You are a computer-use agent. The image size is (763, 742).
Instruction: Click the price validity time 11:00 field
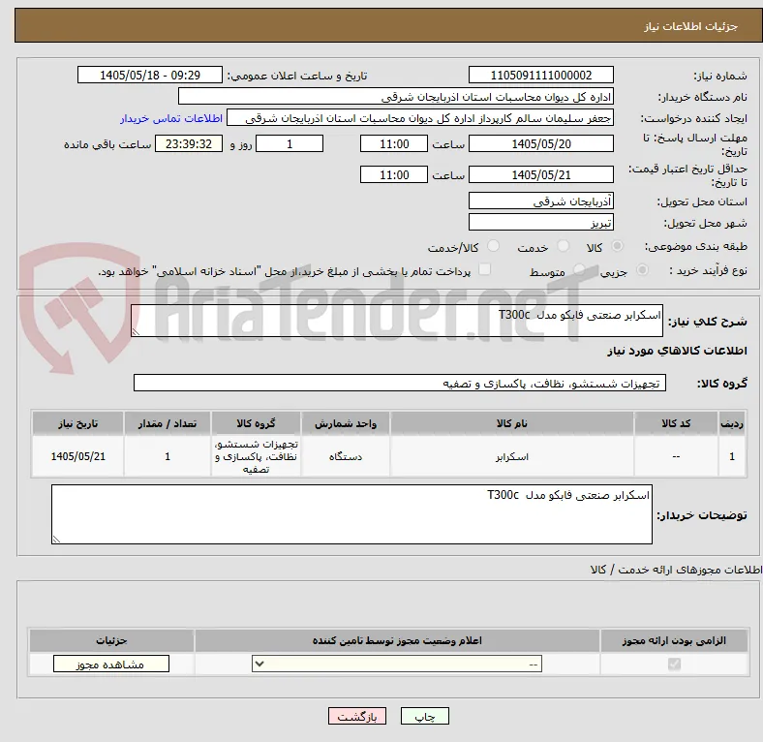point(394,174)
